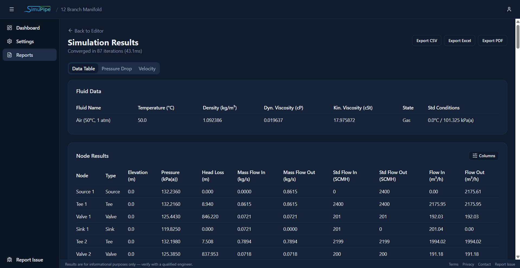Screen dimensions: 520x268
Task: Click pressure value 119.8250
Action: (x=171, y=229)
